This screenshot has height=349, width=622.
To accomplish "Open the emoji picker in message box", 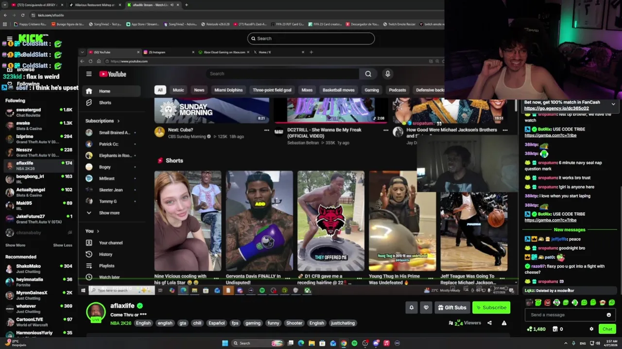I will 609,315.
